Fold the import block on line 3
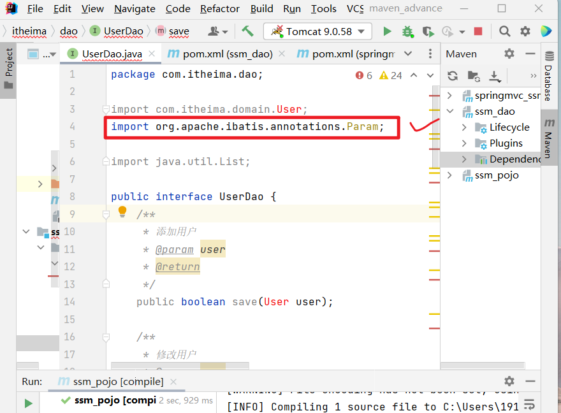 pos(106,109)
